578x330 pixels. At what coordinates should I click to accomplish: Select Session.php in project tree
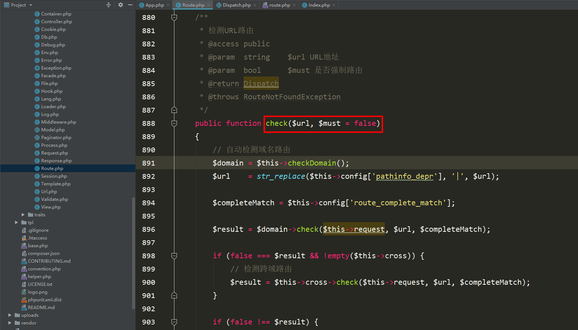(x=54, y=176)
